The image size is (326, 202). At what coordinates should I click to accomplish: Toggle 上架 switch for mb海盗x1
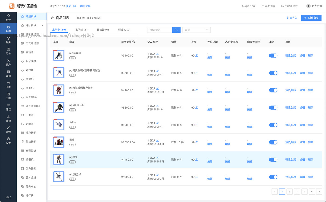pyautogui.click(x=273, y=177)
